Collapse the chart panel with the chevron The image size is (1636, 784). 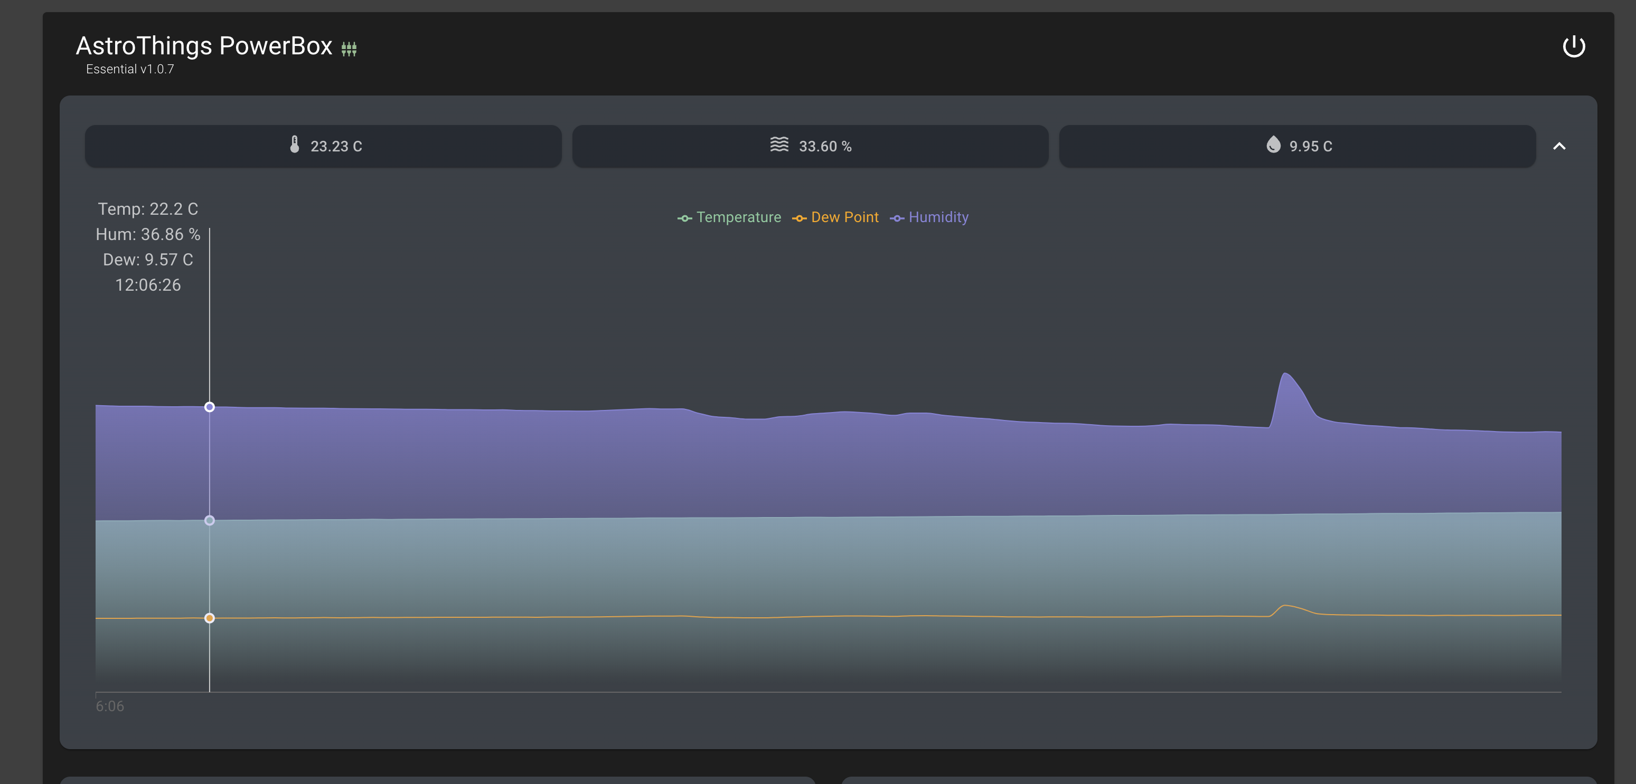pyautogui.click(x=1558, y=146)
